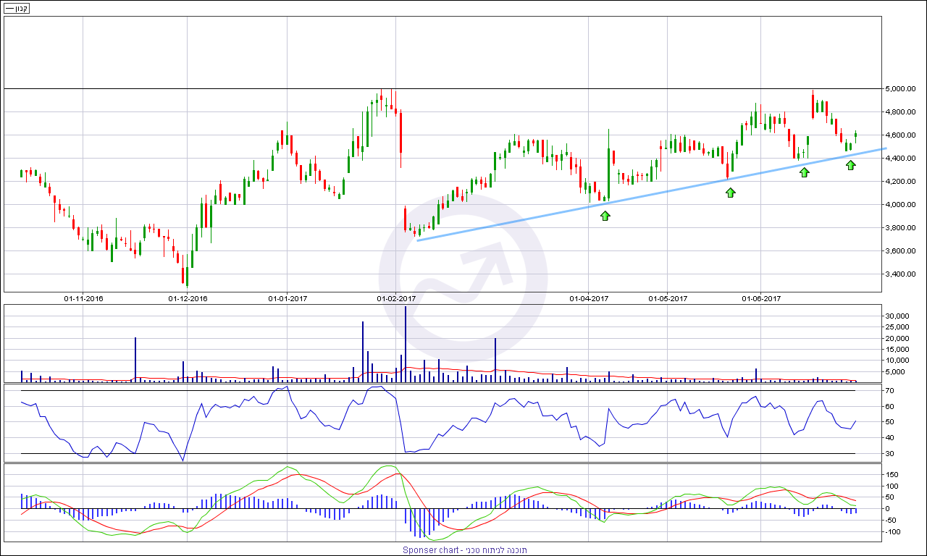Click the third green up arrow on trendline
This screenshot has width=927, height=556.
pyautogui.click(x=804, y=172)
